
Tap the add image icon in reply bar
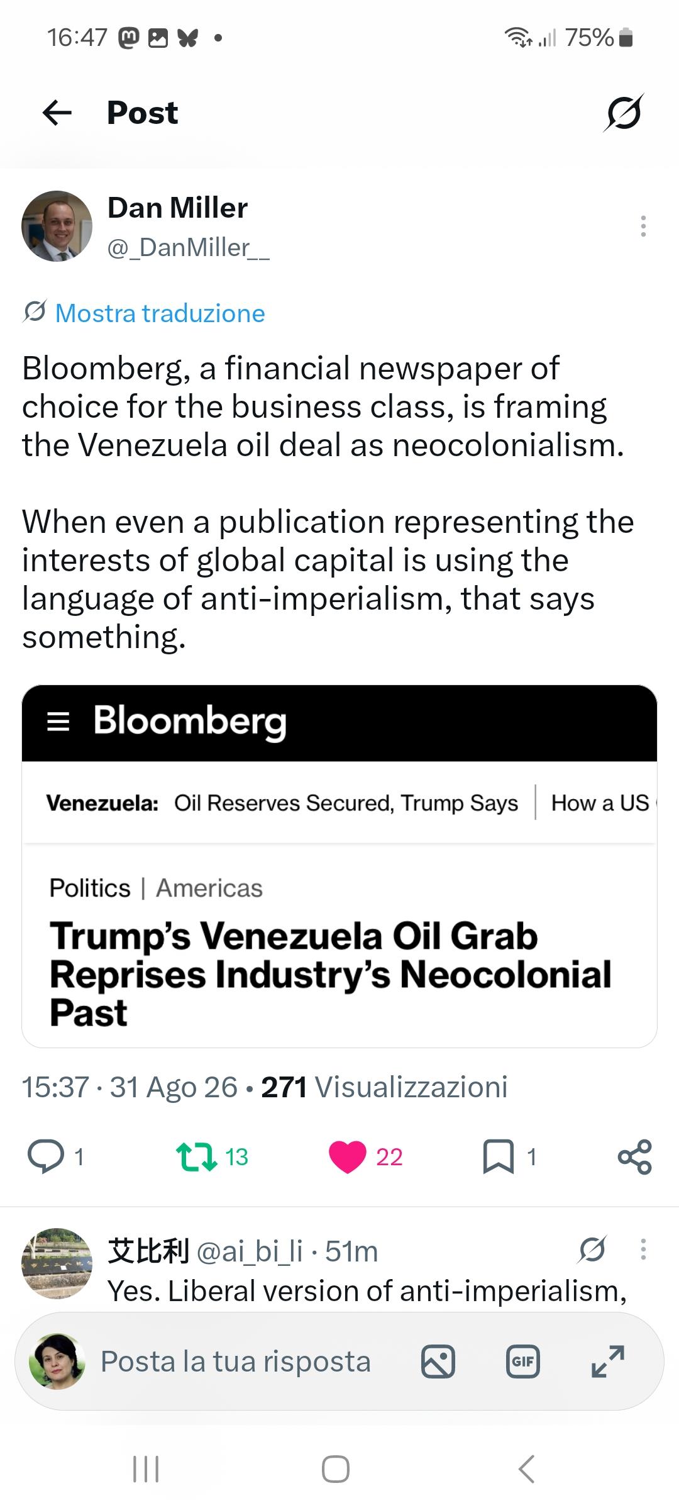tap(438, 1362)
